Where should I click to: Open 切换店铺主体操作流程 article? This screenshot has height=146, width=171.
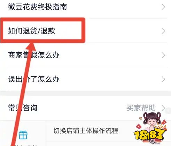click(86, 131)
